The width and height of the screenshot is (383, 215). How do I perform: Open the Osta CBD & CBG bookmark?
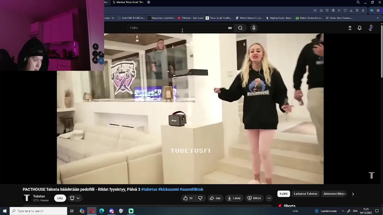click(131, 18)
